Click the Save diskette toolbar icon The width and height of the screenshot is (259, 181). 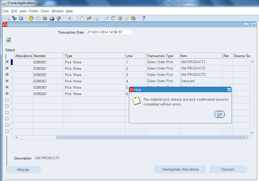(31, 18)
